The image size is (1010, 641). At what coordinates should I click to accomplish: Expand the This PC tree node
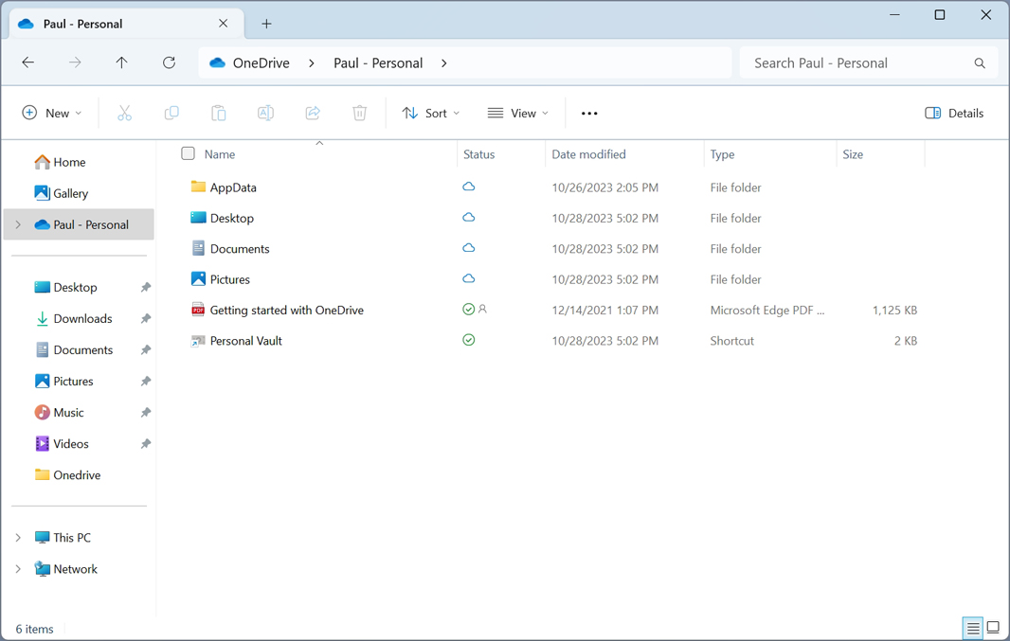click(18, 538)
